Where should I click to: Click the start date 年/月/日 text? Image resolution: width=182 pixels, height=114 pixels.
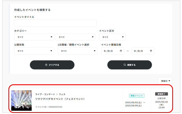click(x=108, y=51)
